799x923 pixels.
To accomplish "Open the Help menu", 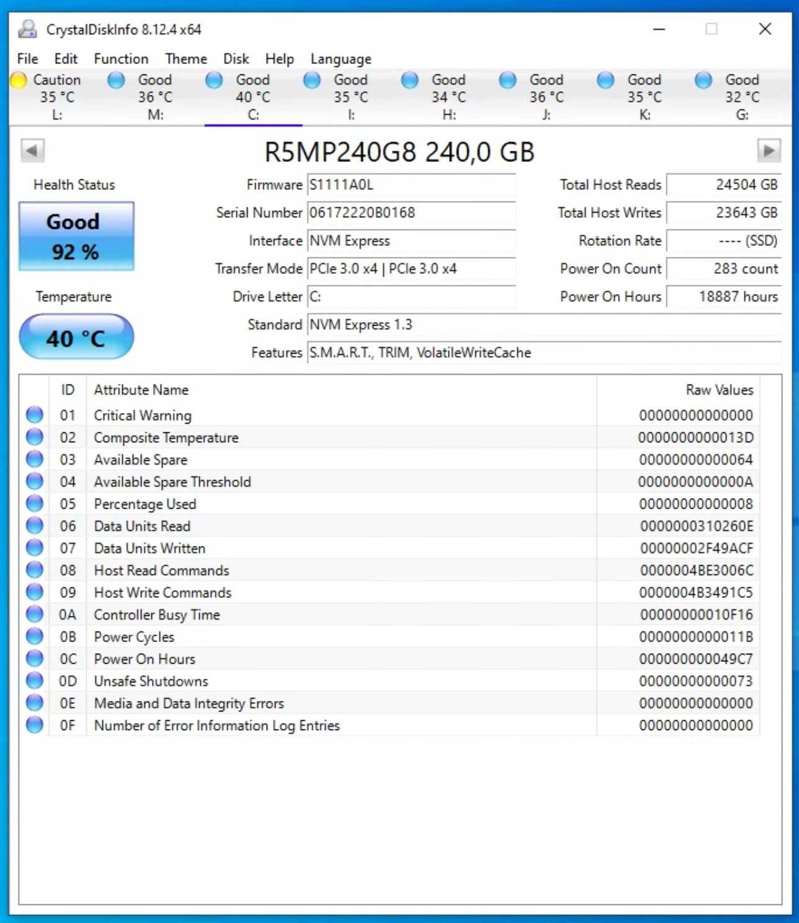I will (279, 59).
